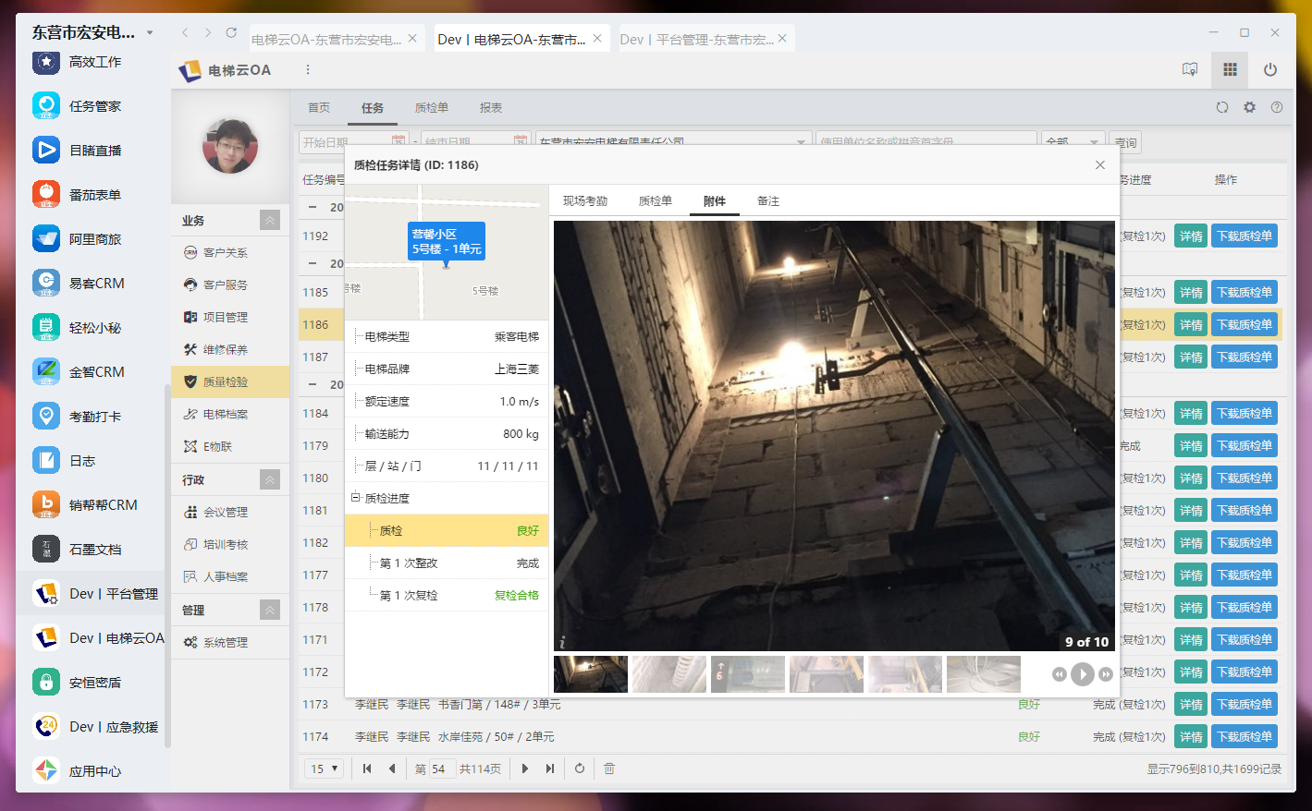Screen dimensions: 1312x811
Task: Show image info icon on photo
Action: (x=562, y=642)
